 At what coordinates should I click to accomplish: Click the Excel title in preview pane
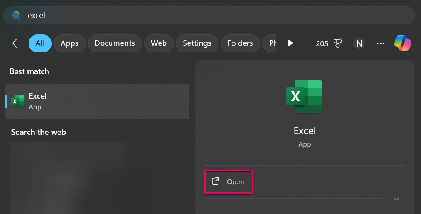[x=305, y=131]
